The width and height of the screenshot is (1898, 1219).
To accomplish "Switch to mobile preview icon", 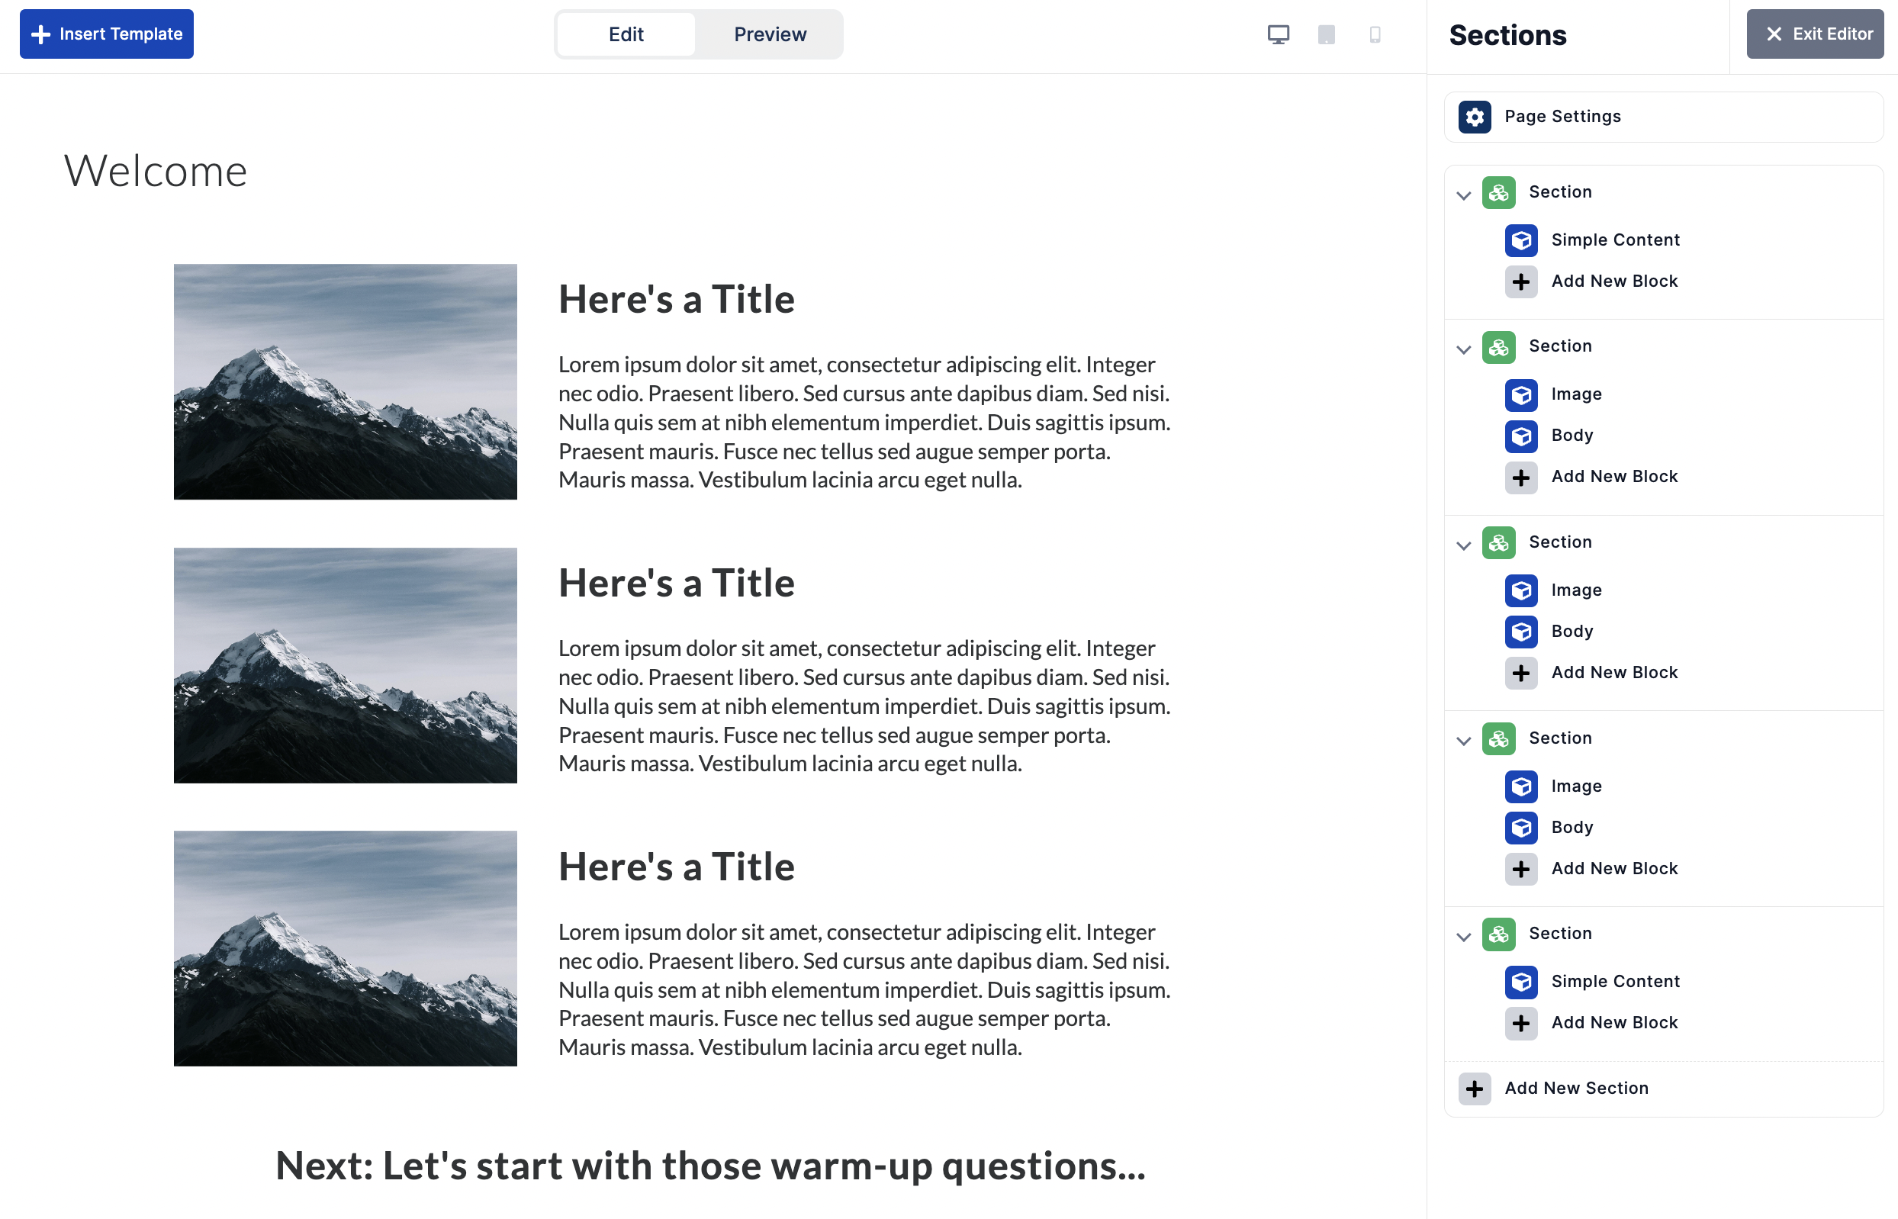I will (1375, 34).
